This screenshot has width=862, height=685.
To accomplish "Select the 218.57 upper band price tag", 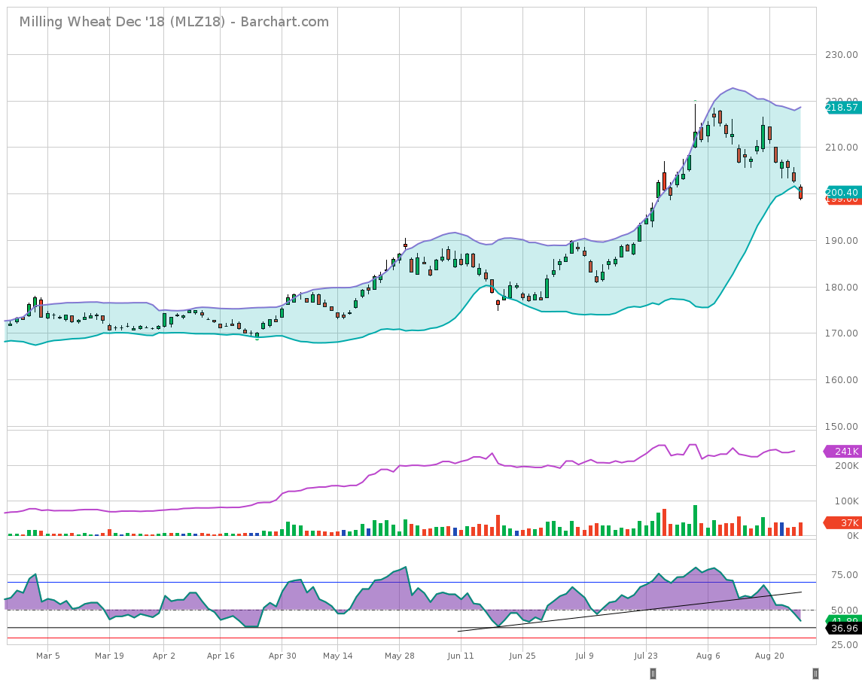I will (842, 108).
